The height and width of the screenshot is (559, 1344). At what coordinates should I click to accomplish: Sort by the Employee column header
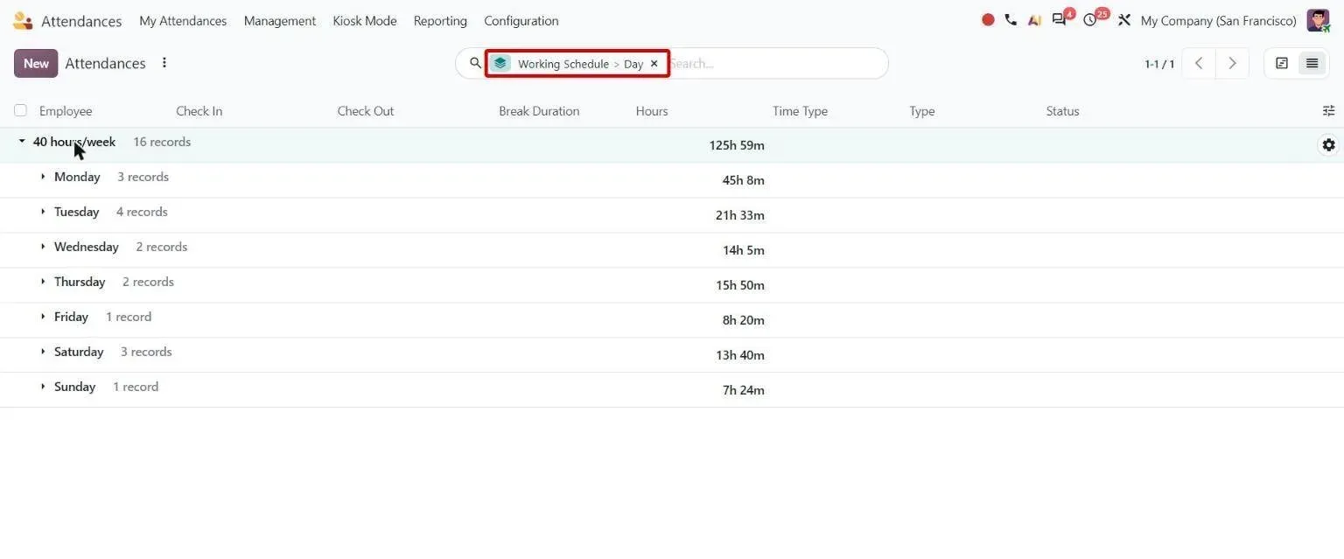coord(66,111)
